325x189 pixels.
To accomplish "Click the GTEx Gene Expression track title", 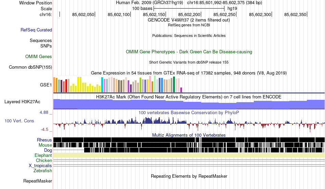I will (189, 73).
